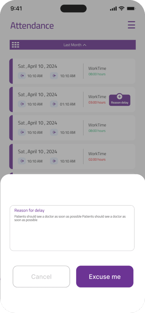
Task: Cancel the delay reason dialog
Action: pos(41,276)
